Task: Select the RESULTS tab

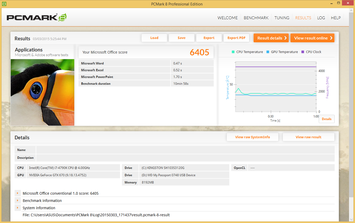Action: tap(303, 18)
